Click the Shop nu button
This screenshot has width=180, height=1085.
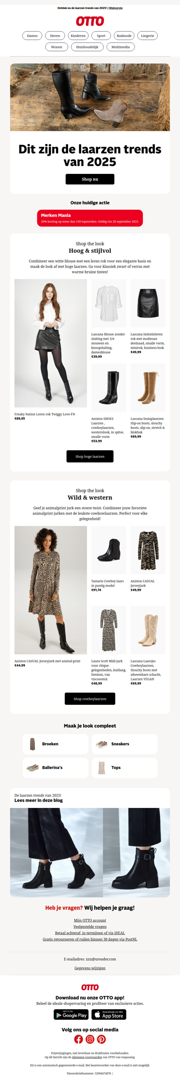[x=90, y=179]
